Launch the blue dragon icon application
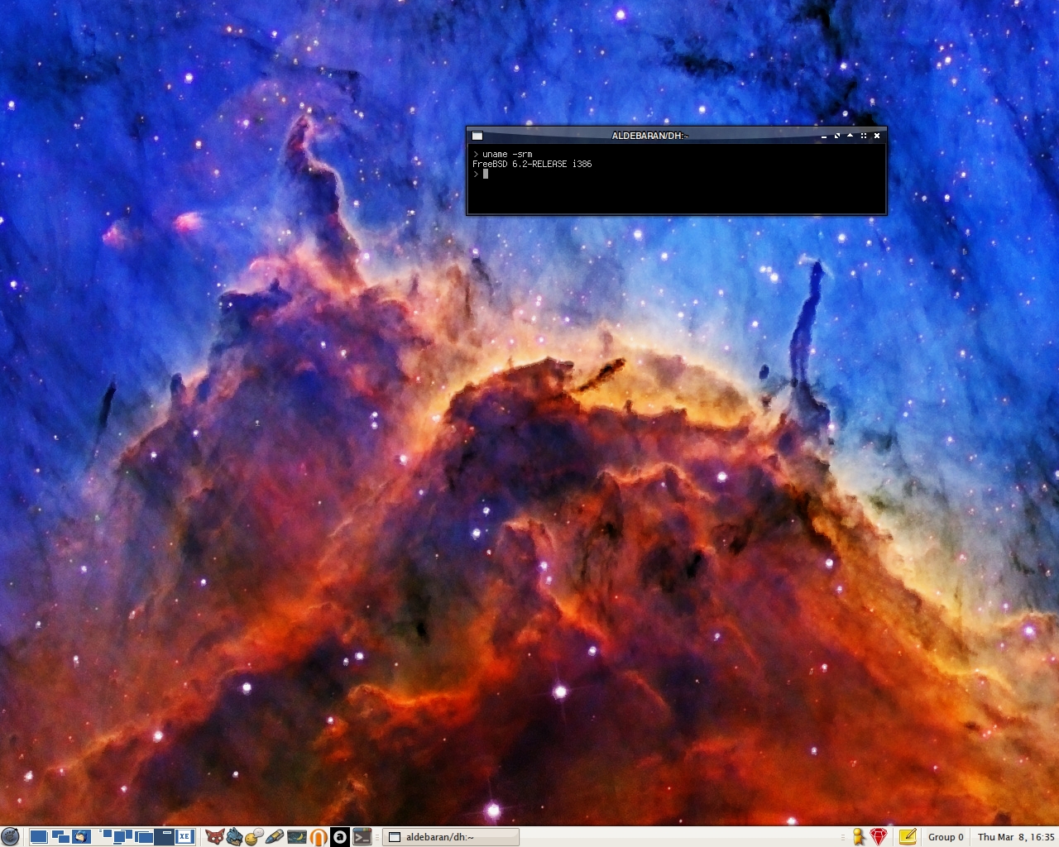1059x847 pixels. (x=235, y=836)
